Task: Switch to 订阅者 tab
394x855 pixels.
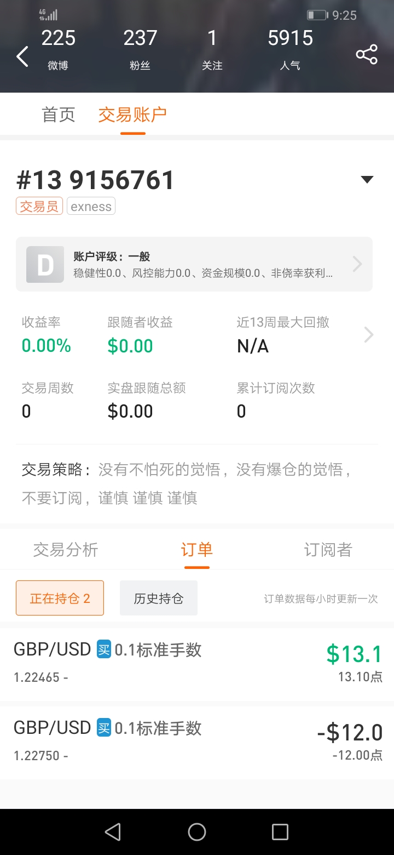Action: pos(328,550)
